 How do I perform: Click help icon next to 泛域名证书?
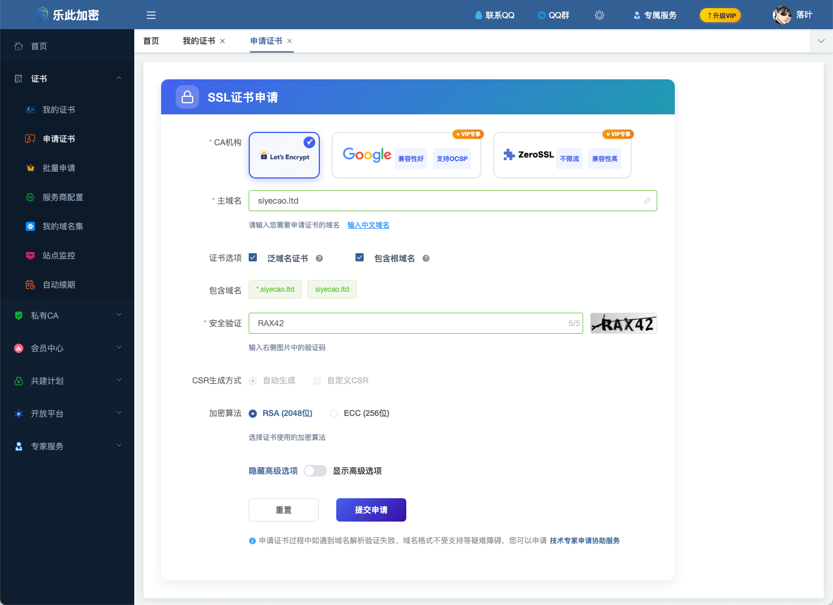319,258
